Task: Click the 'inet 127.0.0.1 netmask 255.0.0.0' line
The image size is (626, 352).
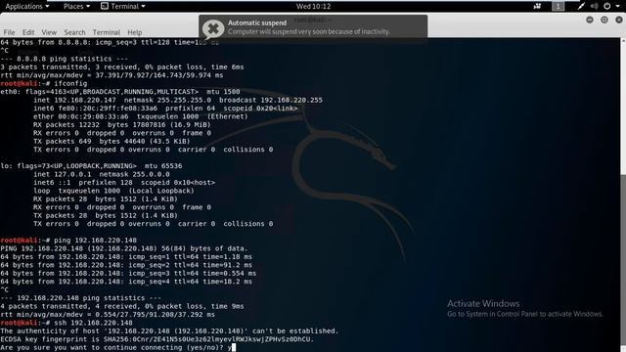Action: pos(102,174)
